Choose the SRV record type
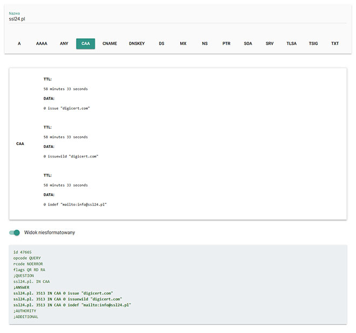This screenshot has width=356, height=333. point(270,44)
